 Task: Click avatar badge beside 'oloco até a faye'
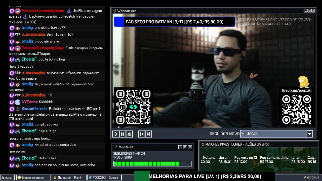pos(18,41)
